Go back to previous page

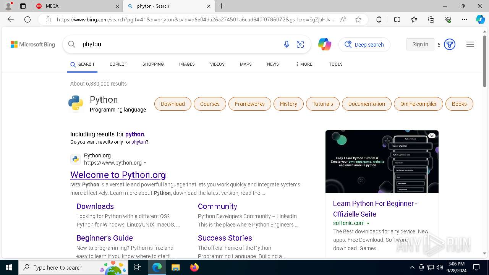(11, 19)
